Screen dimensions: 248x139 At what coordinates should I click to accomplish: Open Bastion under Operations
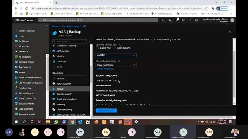click(60, 78)
